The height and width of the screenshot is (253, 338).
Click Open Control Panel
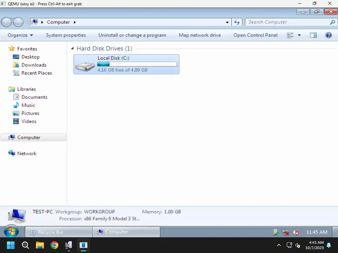tap(255, 35)
